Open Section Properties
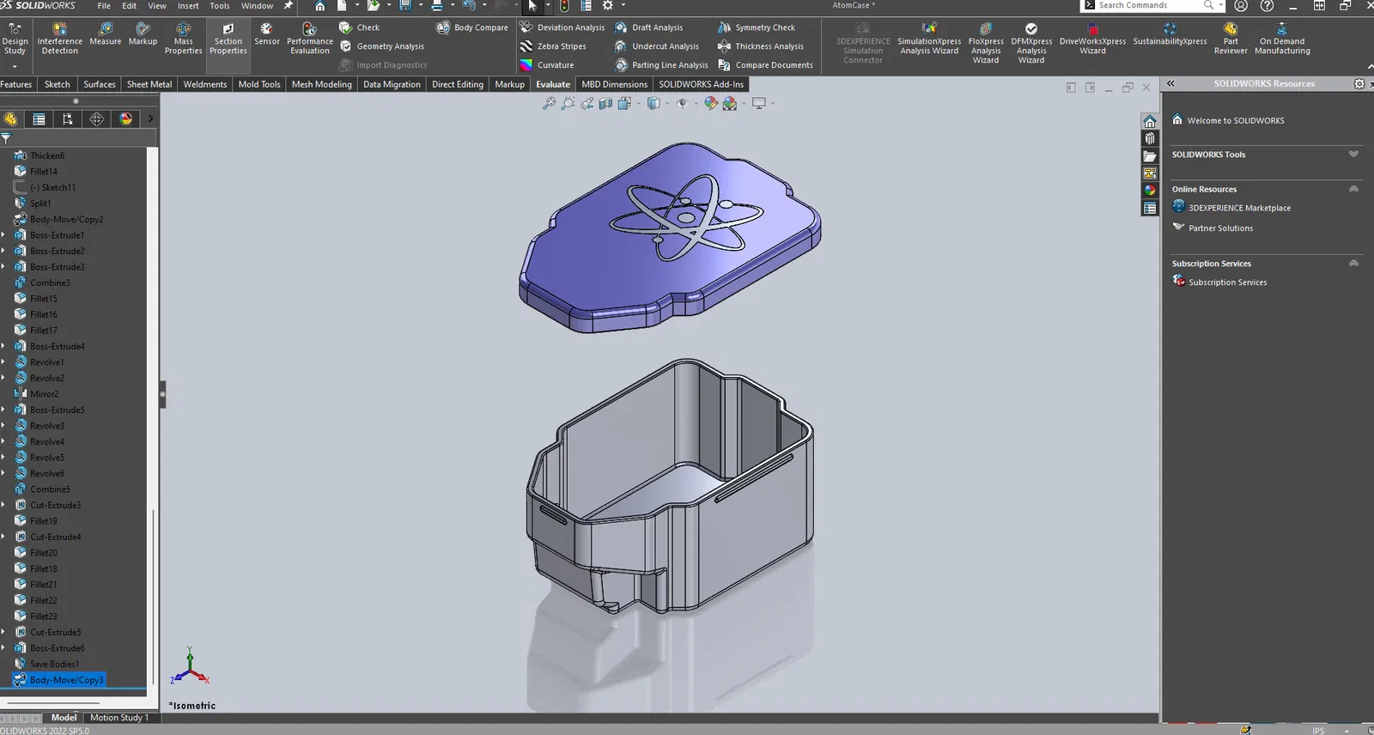 pyautogui.click(x=228, y=39)
